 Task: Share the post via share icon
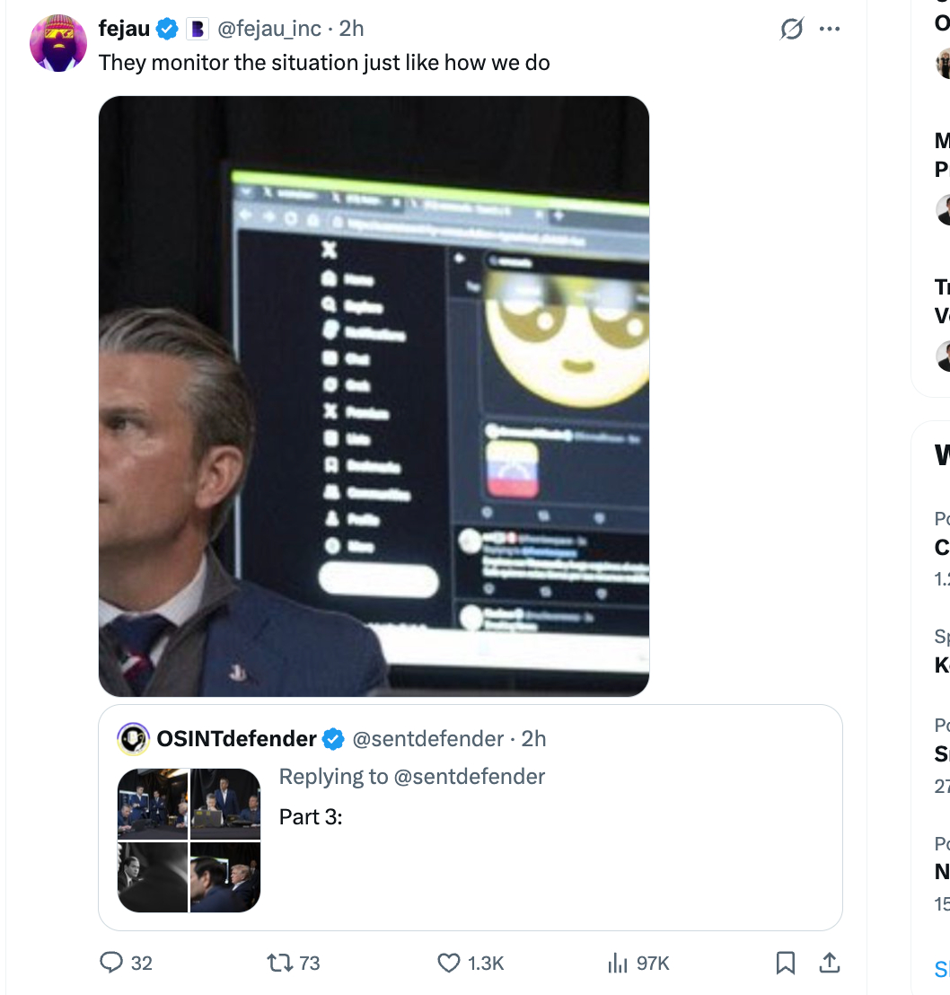tap(829, 963)
